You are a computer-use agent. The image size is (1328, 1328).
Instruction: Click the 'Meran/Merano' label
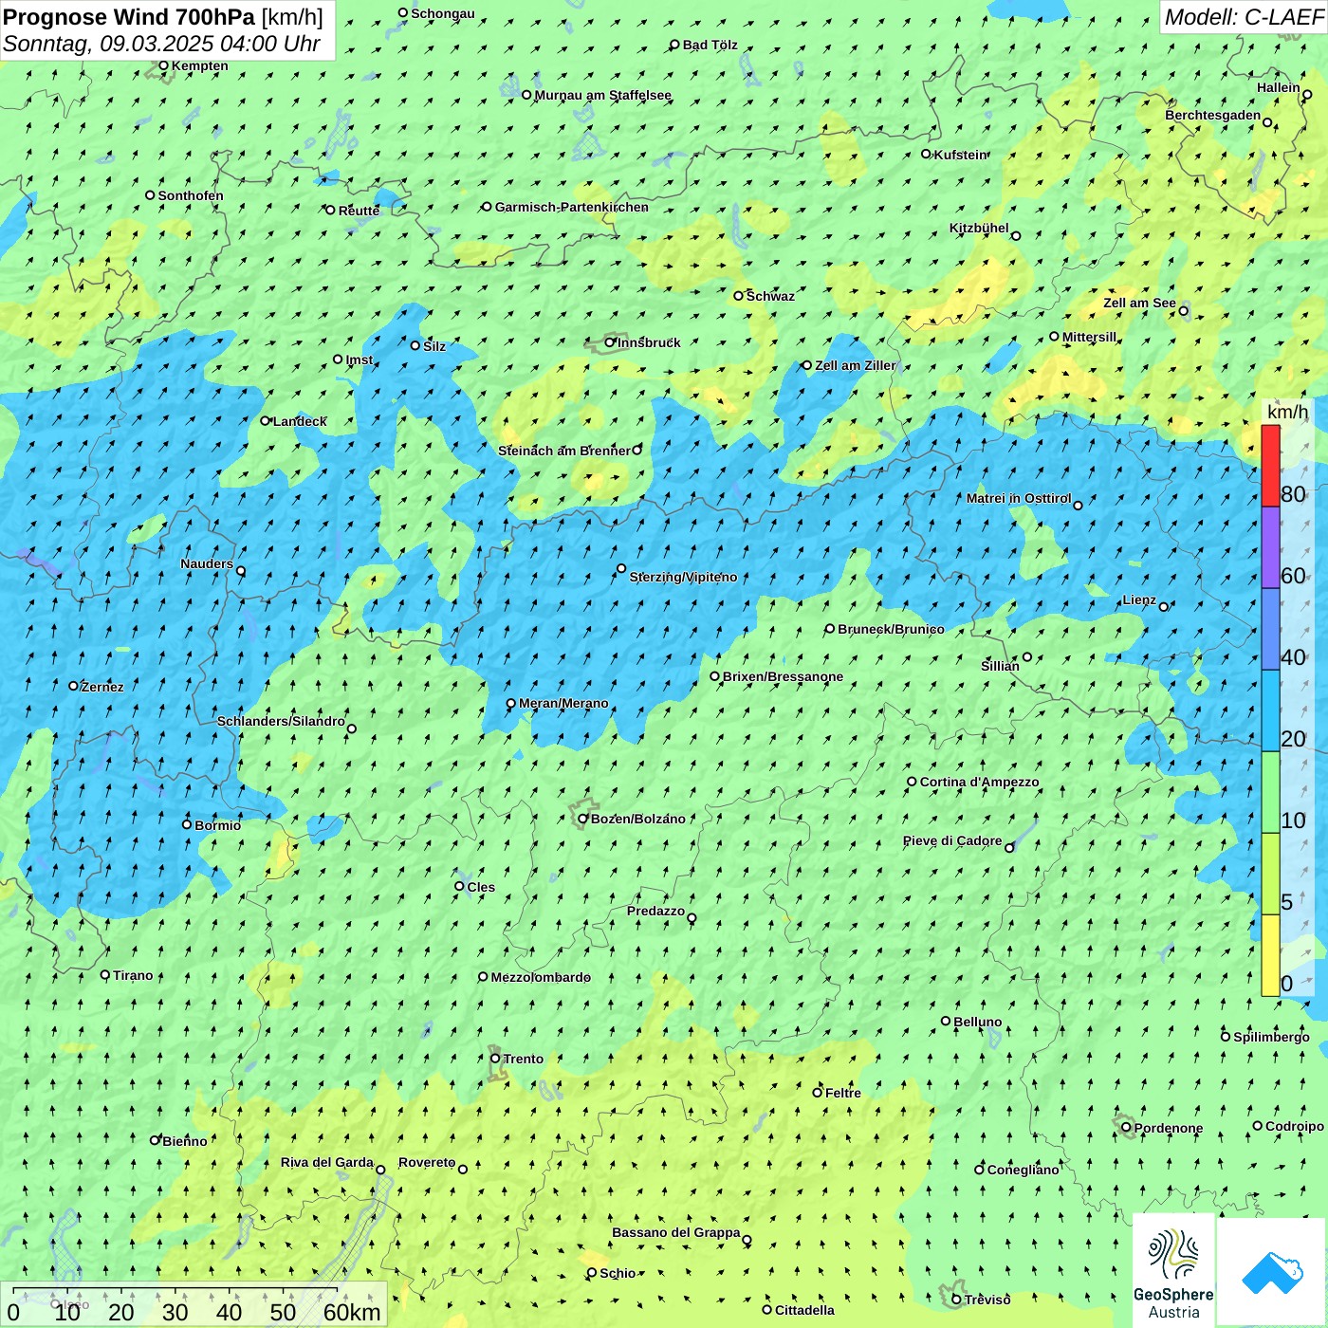[563, 703]
